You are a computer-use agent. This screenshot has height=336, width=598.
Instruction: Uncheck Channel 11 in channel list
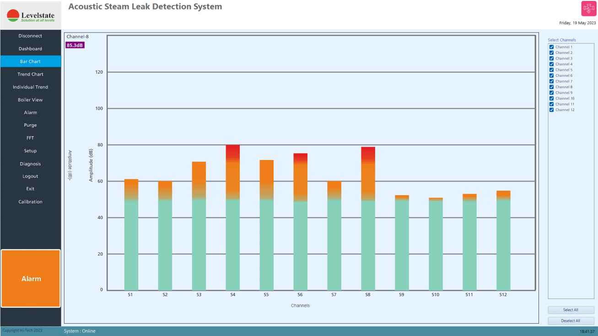(x=551, y=104)
